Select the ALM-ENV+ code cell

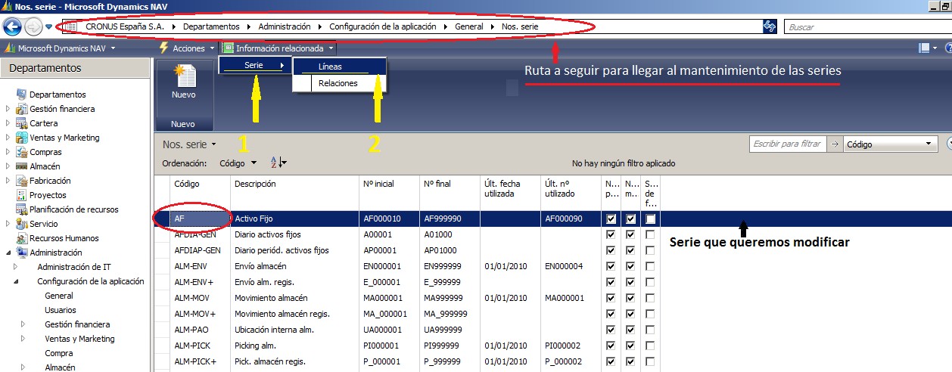201,282
